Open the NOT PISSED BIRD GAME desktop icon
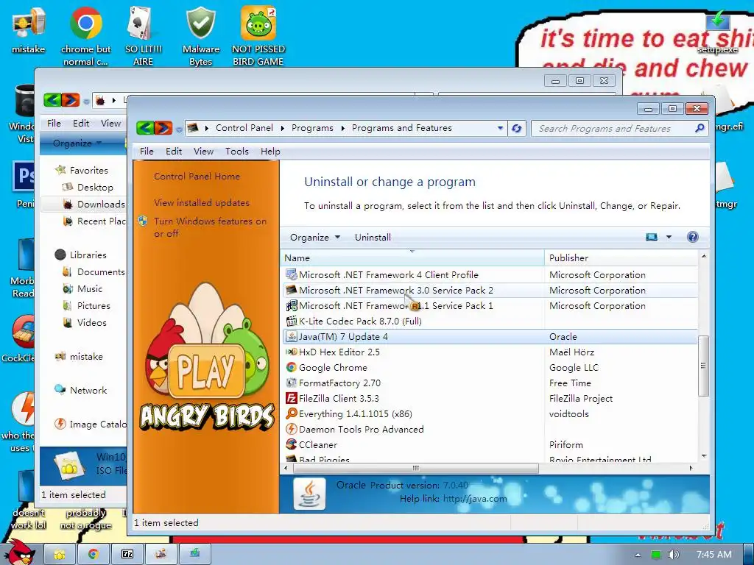The image size is (754, 565). (258, 37)
